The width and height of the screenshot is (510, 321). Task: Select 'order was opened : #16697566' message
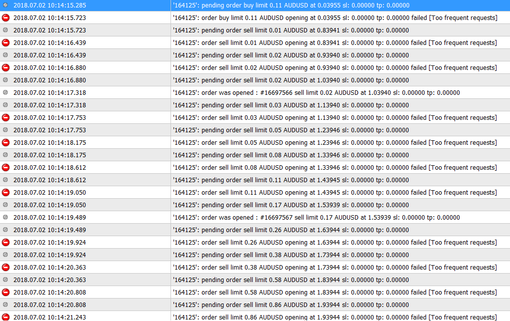[316, 92]
